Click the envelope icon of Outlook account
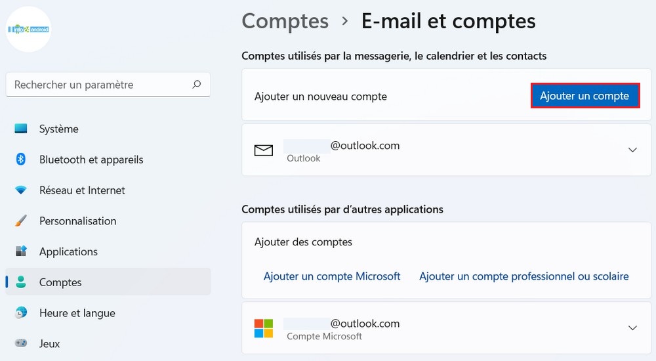This screenshot has height=361, width=656. pyautogui.click(x=264, y=151)
